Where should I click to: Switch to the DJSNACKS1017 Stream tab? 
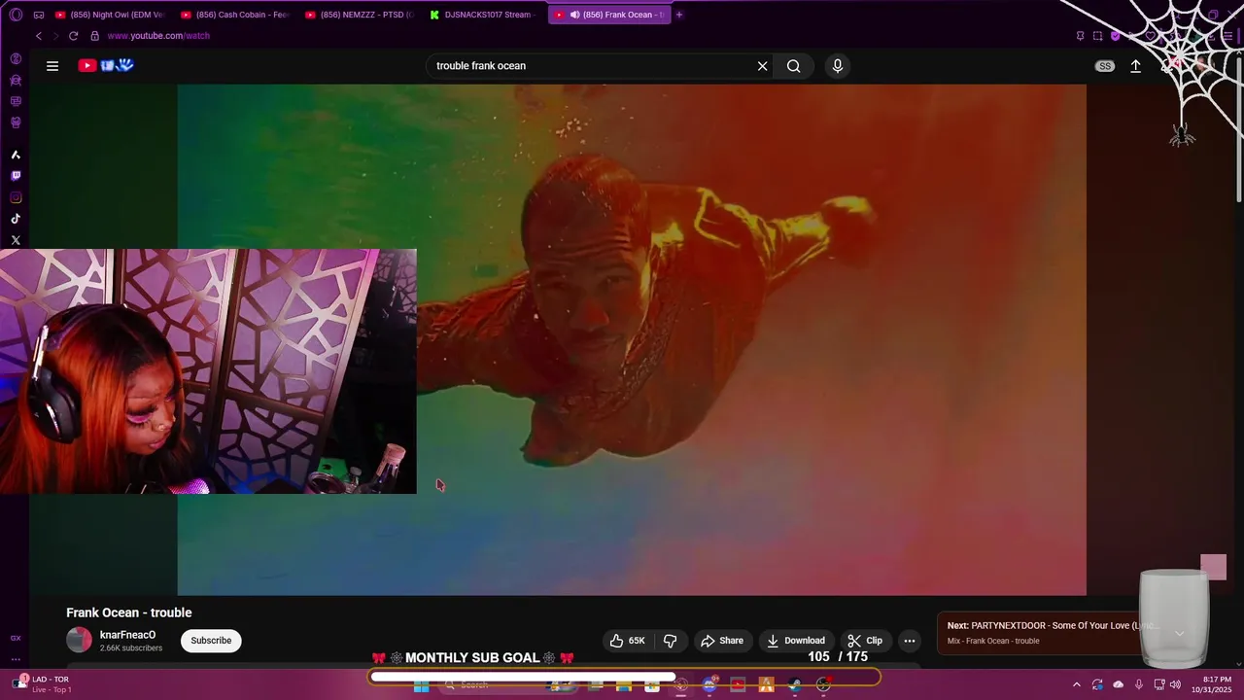pos(484,15)
